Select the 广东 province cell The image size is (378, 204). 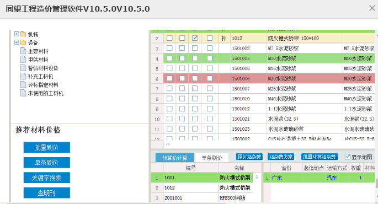(286, 178)
